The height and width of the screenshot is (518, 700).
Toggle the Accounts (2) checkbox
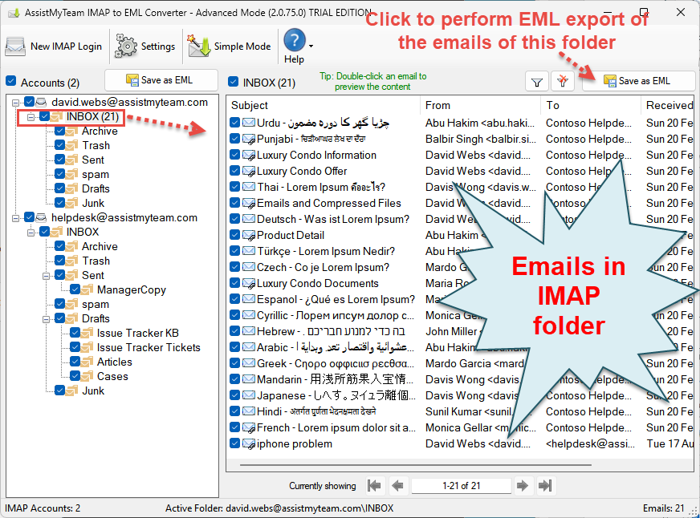(11, 81)
